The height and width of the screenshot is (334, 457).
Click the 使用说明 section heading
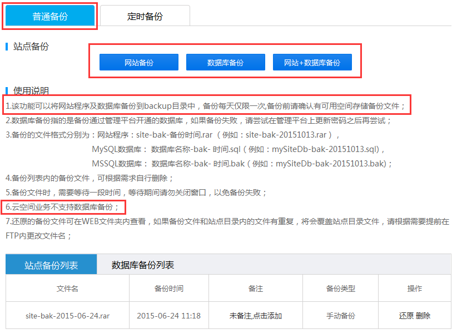31,90
